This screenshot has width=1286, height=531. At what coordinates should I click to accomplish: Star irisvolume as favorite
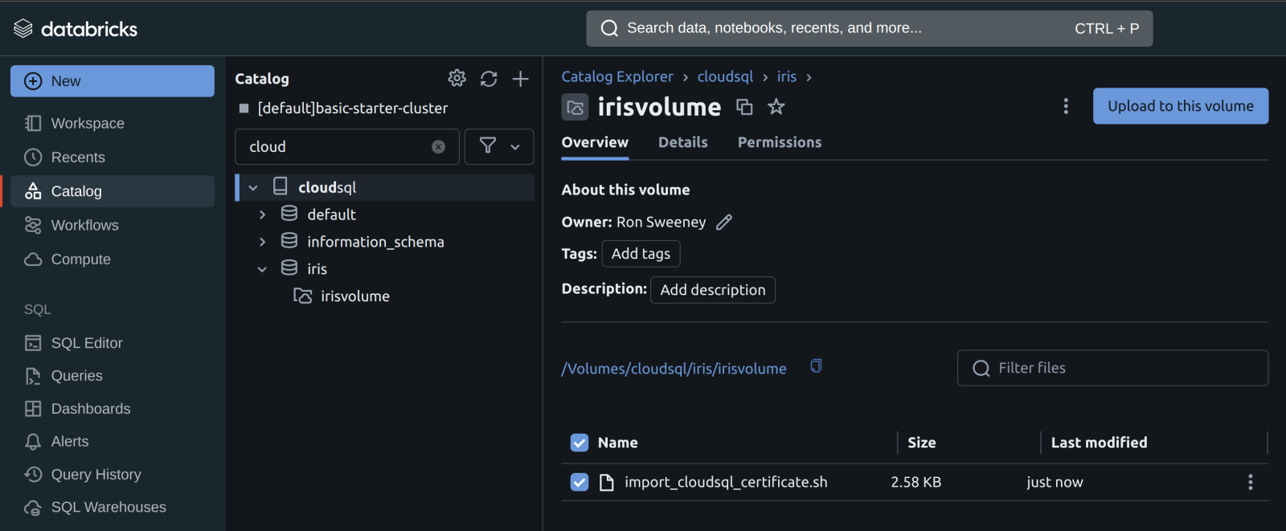[776, 107]
